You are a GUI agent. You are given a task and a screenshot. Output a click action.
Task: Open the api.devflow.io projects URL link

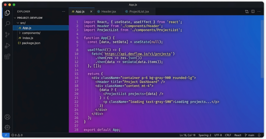click(138, 54)
